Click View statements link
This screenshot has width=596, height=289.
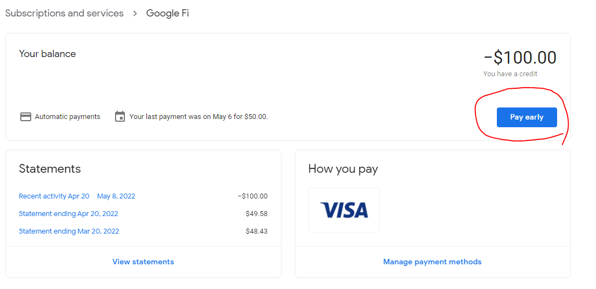(144, 262)
